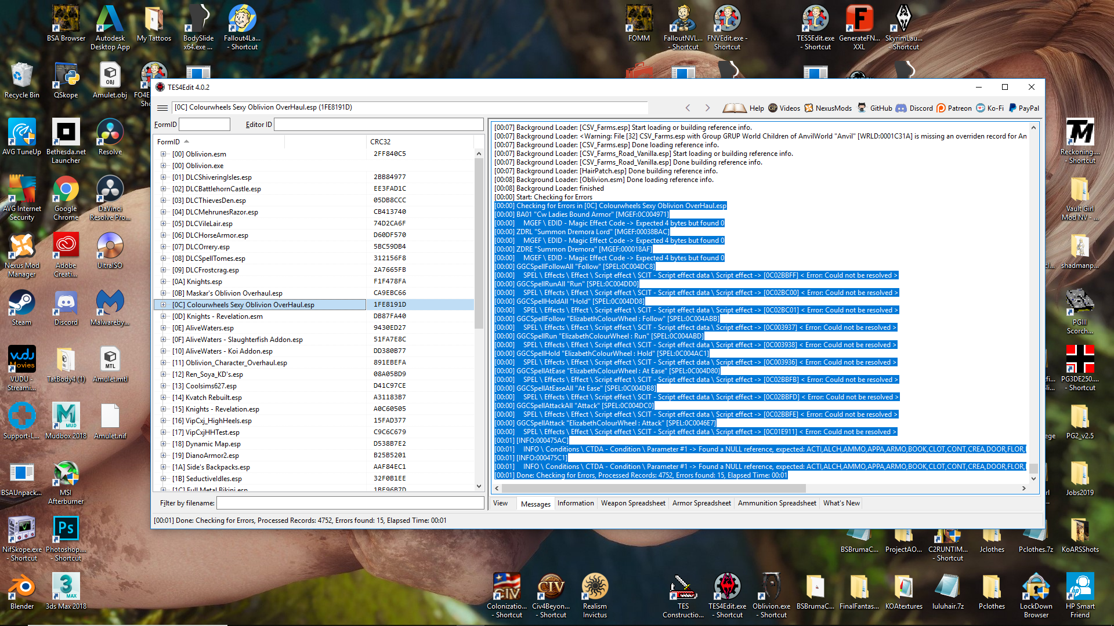Launch Google Chrome from desktop
Screen dimensions: 1114x626
[x=66, y=198]
